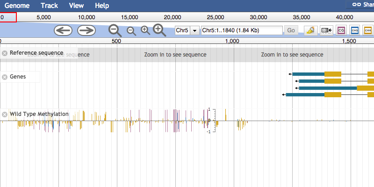The image size is (374, 187).
Task: Click the Reference sequence track label
Action: 36,53
